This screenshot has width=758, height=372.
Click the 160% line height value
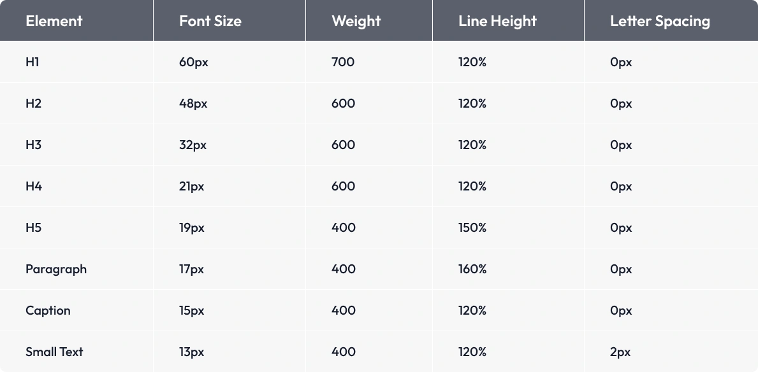472,269
